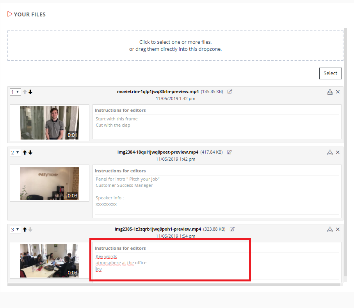Click the 11/05/2019 1:54 pm timestamp
354x308 pixels.
point(175,236)
